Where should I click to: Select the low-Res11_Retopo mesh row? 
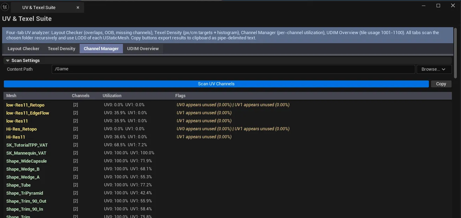point(228,105)
